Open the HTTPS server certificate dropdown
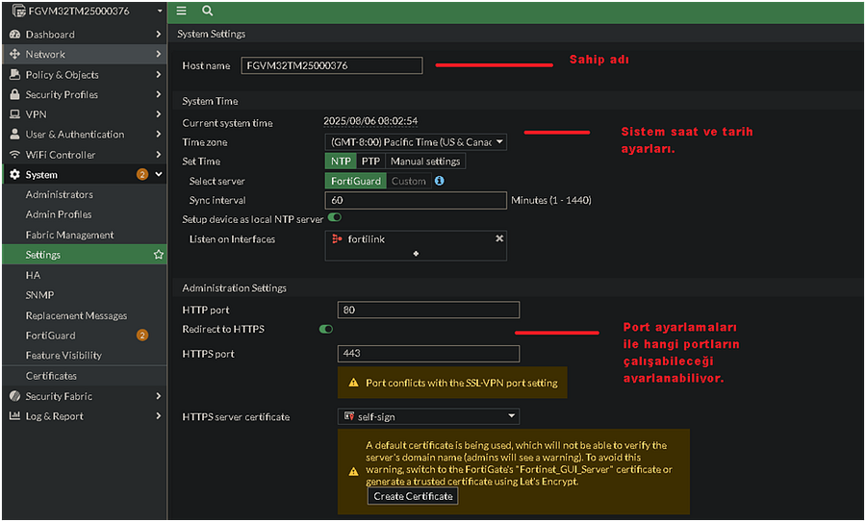866x522 pixels. coord(428,416)
